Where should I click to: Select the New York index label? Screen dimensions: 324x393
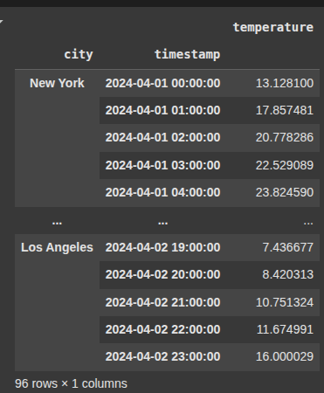57,83
